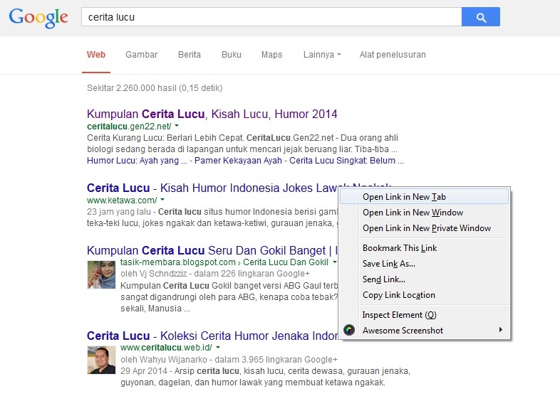The width and height of the screenshot is (560, 396).
Task: Click Vj Schndzziz author photo thumbnail
Action: click(x=101, y=274)
